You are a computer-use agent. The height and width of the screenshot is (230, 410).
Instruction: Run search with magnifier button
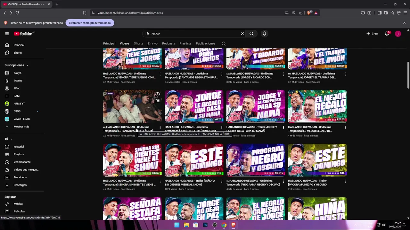251,34
